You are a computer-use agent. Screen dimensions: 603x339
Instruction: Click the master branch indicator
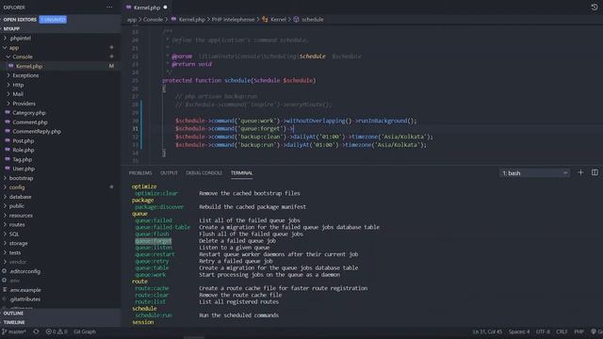point(14,331)
